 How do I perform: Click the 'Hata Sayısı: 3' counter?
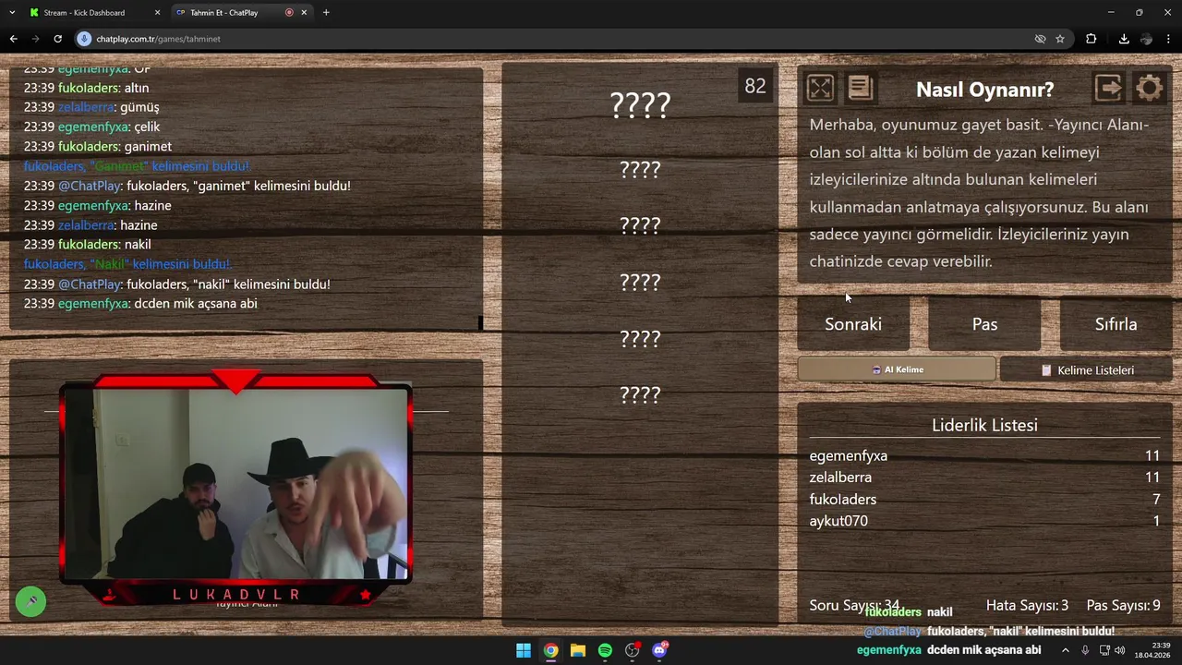pyautogui.click(x=1027, y=606)
